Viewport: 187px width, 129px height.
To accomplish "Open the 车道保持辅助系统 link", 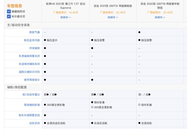I will pos(29,64).
